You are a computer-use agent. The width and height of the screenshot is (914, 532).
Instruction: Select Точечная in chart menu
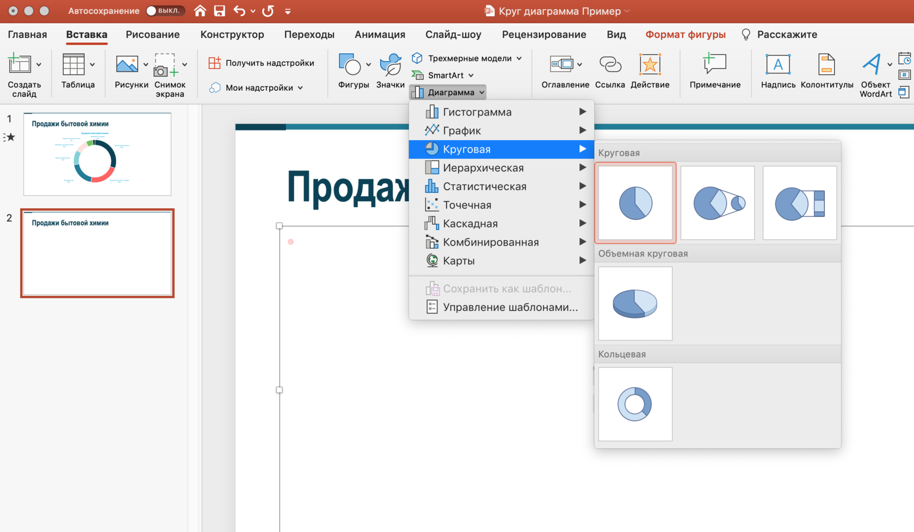coord(501,205)
